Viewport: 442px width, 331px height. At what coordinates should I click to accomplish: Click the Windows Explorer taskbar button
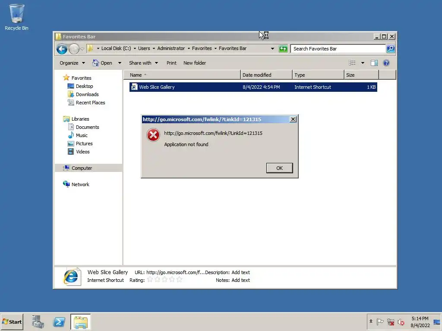click(x=81, y=322)
